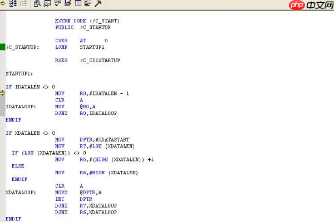Click the line 'IF XDATALEN <> 0'
This screenshot has height=222, width=334.
[x=31, y=133]
